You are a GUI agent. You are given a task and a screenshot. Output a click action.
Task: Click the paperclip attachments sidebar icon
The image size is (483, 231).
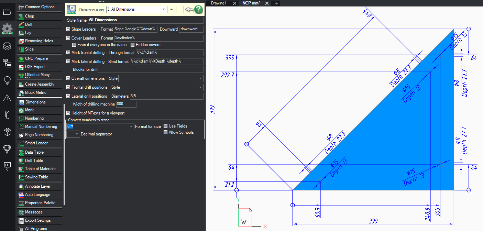coord(7,115)
